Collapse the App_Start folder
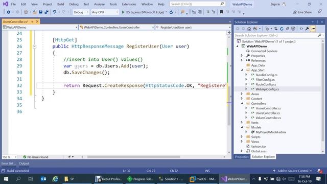The width and height of the screenshot is (327, 184). (242, 70)
